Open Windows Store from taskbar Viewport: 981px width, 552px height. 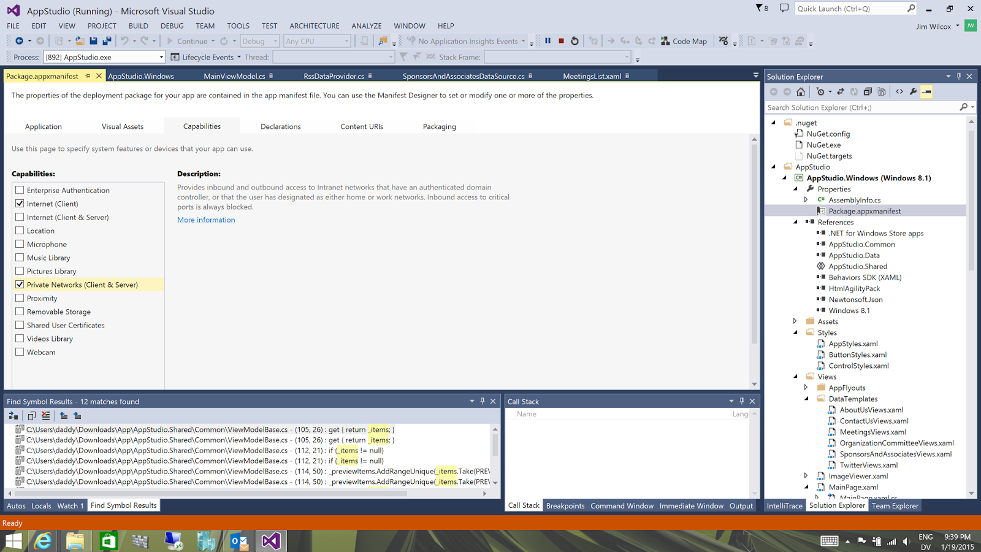pos(108,541)
